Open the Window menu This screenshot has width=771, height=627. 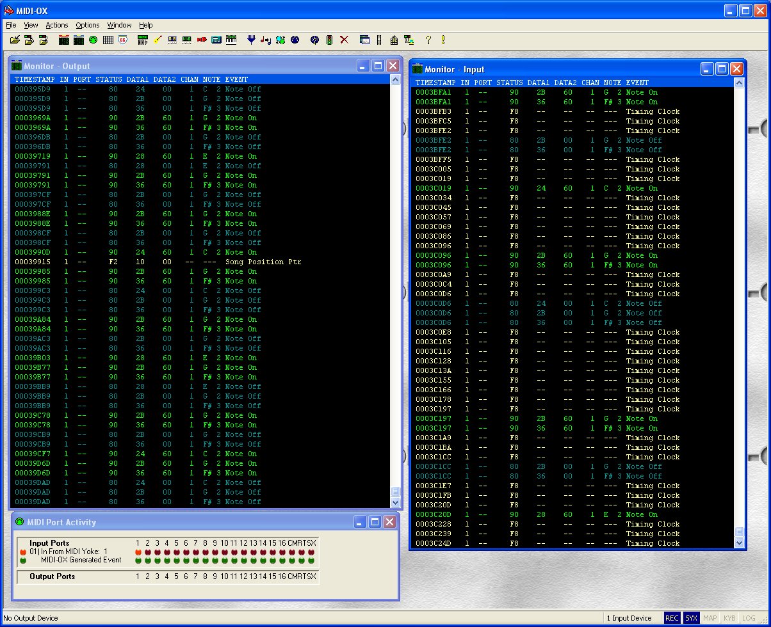point(120,25)
